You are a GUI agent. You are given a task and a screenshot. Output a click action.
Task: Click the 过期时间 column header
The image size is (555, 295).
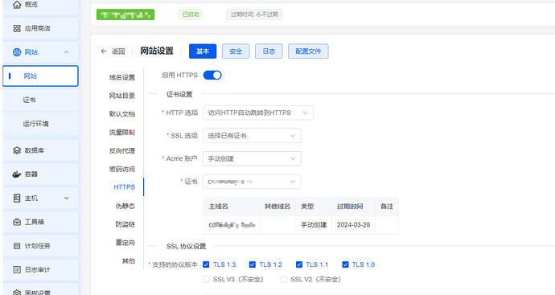(353, 207)
